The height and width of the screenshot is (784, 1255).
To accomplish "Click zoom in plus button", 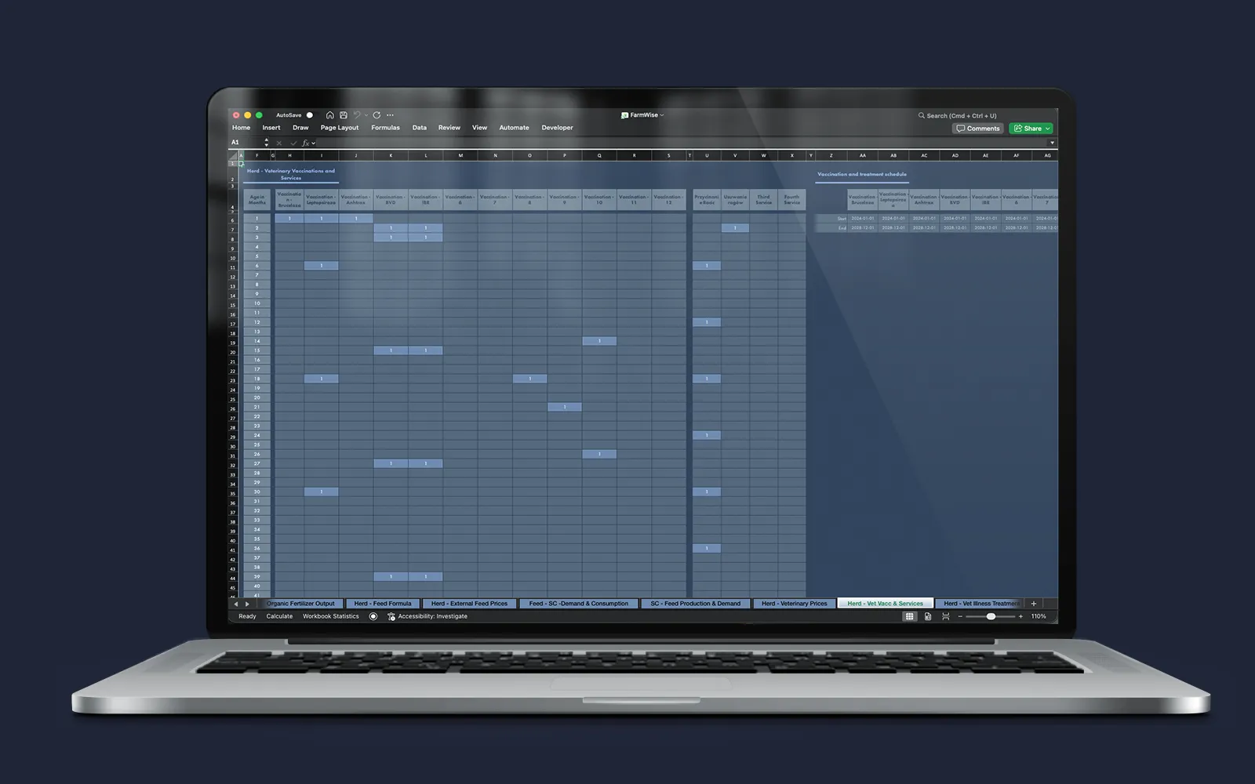I will (1020, 616).
